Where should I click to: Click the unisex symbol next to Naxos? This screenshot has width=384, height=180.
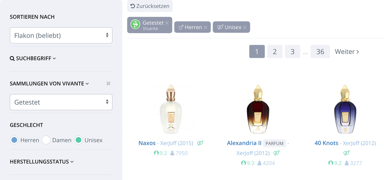point(200,143)
